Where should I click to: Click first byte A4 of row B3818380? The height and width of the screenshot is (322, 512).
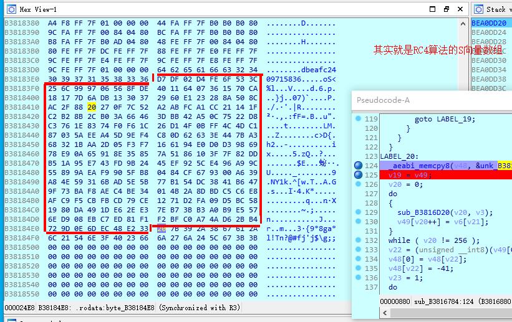[52, 23]
